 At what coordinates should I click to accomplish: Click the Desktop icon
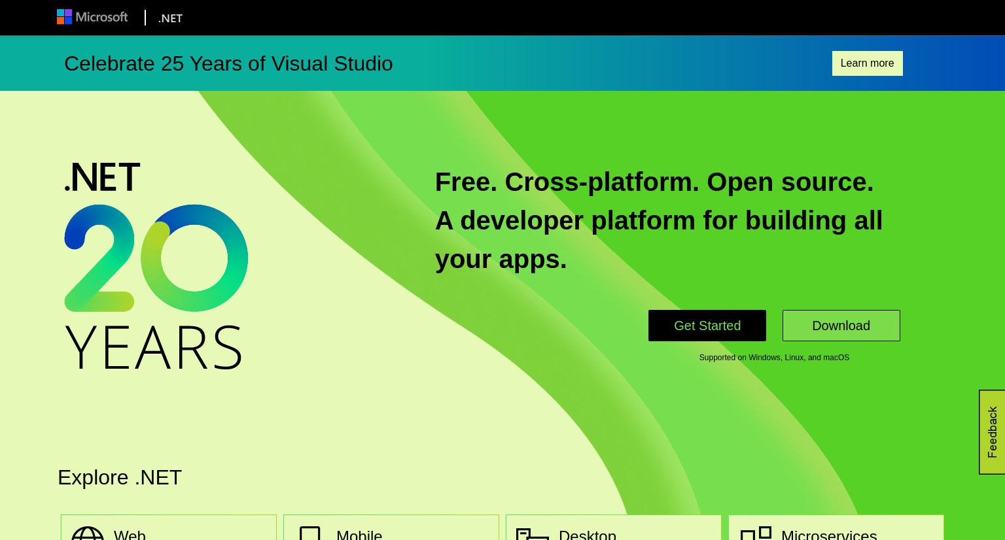[533, 534]
